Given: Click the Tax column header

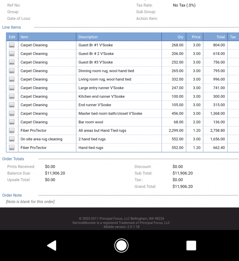Looking at the screenshot, I should pyautogui.click(x=233, y=37).
